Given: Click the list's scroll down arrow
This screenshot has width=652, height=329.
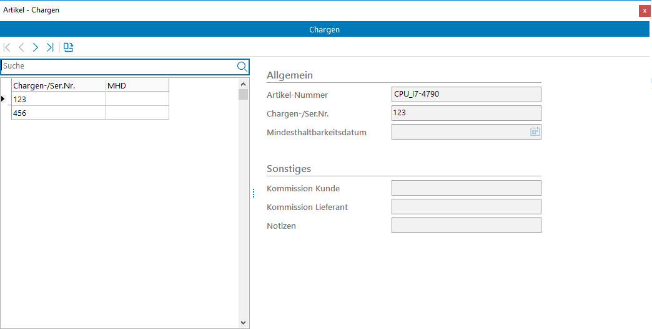Looking at the screenshot, I should [x=244, y=323].
